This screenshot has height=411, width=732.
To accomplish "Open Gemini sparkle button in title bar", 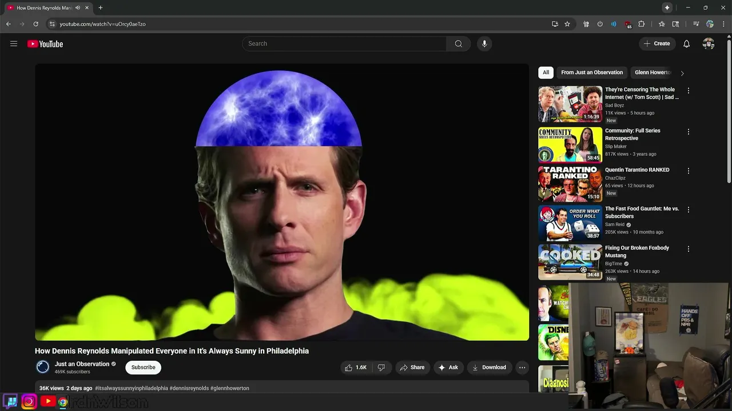I will point(667,7).
